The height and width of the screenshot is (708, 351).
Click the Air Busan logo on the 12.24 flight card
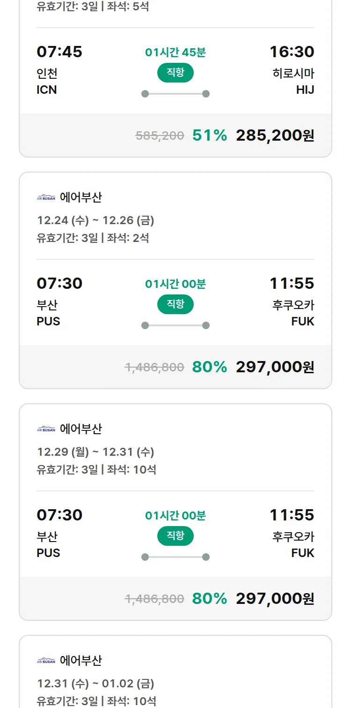(46, 198)
